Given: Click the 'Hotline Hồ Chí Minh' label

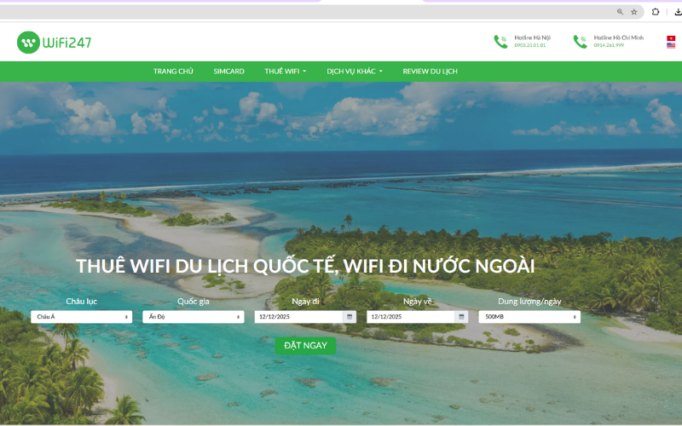Looking at the screenshot, I should pos(619,37).
